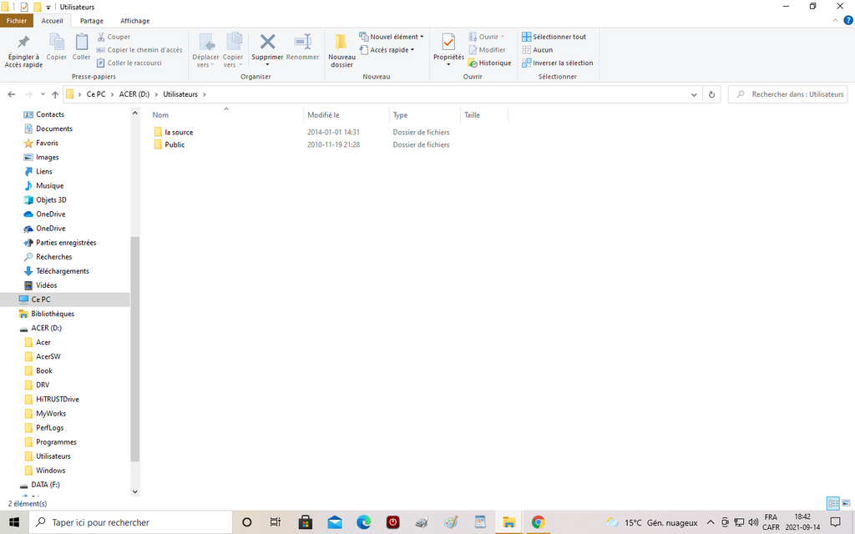
Task: Click the ribbon help question mark icon
Action: tap(848, 21)
